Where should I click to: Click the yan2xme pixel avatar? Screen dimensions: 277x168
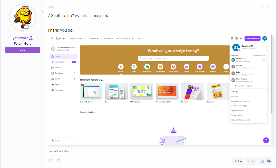point(22,17)
